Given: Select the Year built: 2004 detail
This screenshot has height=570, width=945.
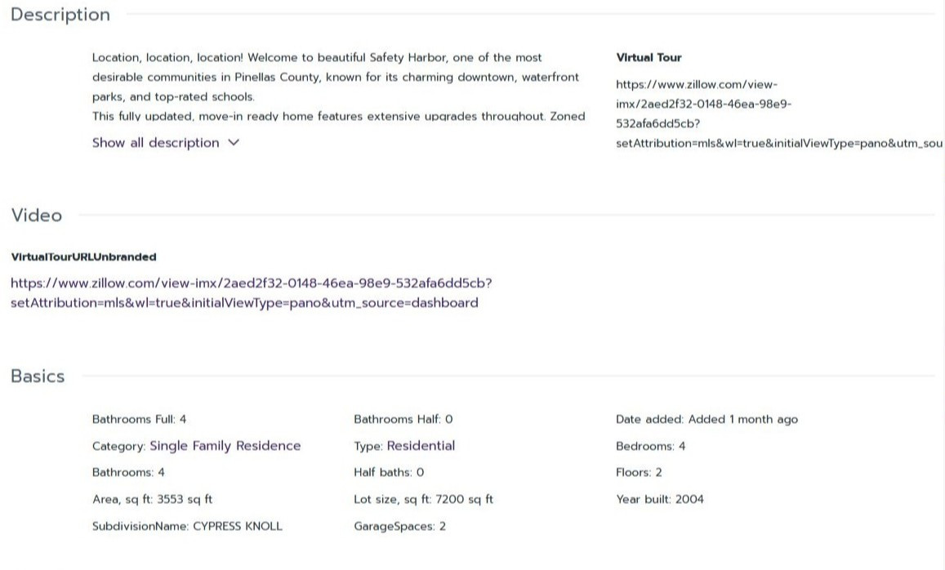Looking at the screenshot, I should point(659,500).
